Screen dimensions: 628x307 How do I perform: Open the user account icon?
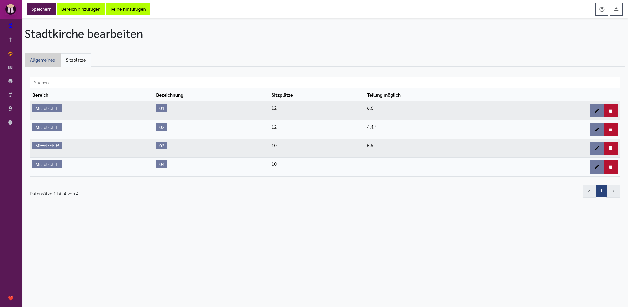click(x=616, y=9)
